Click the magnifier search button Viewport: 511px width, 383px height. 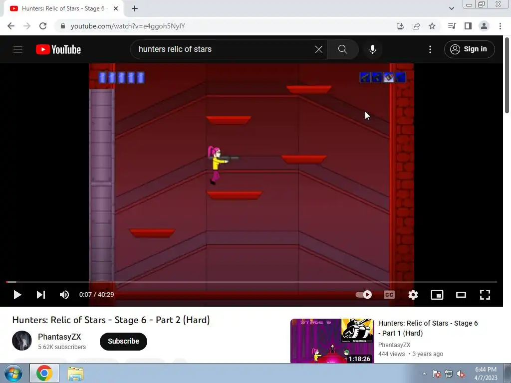(x=342, y=49)
